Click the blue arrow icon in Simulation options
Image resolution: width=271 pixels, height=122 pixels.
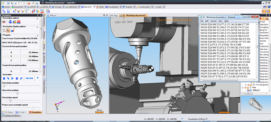point(10,22)
